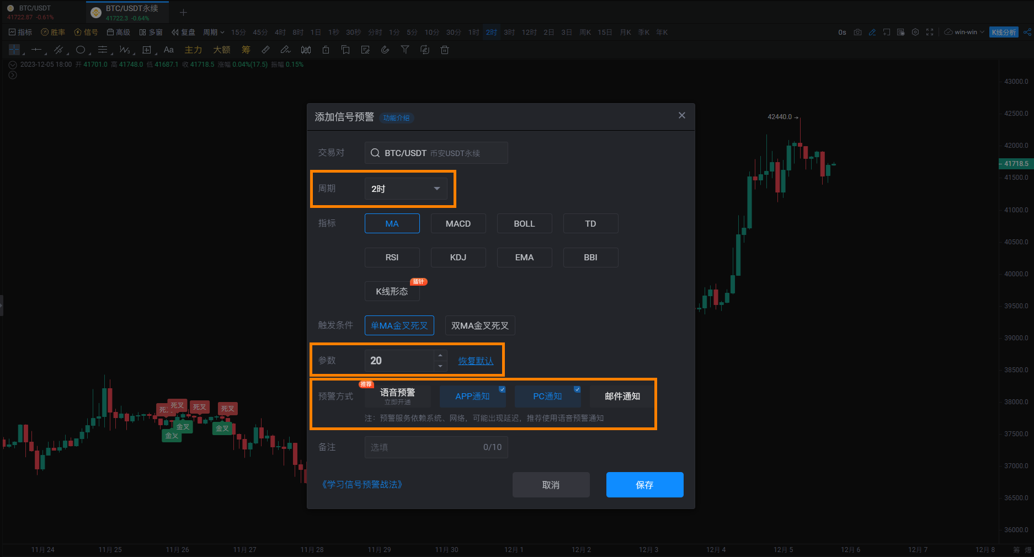The image size is (1034, 557).
Task: Decrease the parameter value with down arrow
Action: [440, 366]
